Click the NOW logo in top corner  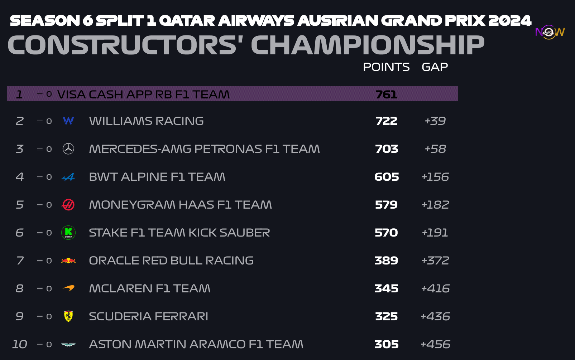pos(550,32)
